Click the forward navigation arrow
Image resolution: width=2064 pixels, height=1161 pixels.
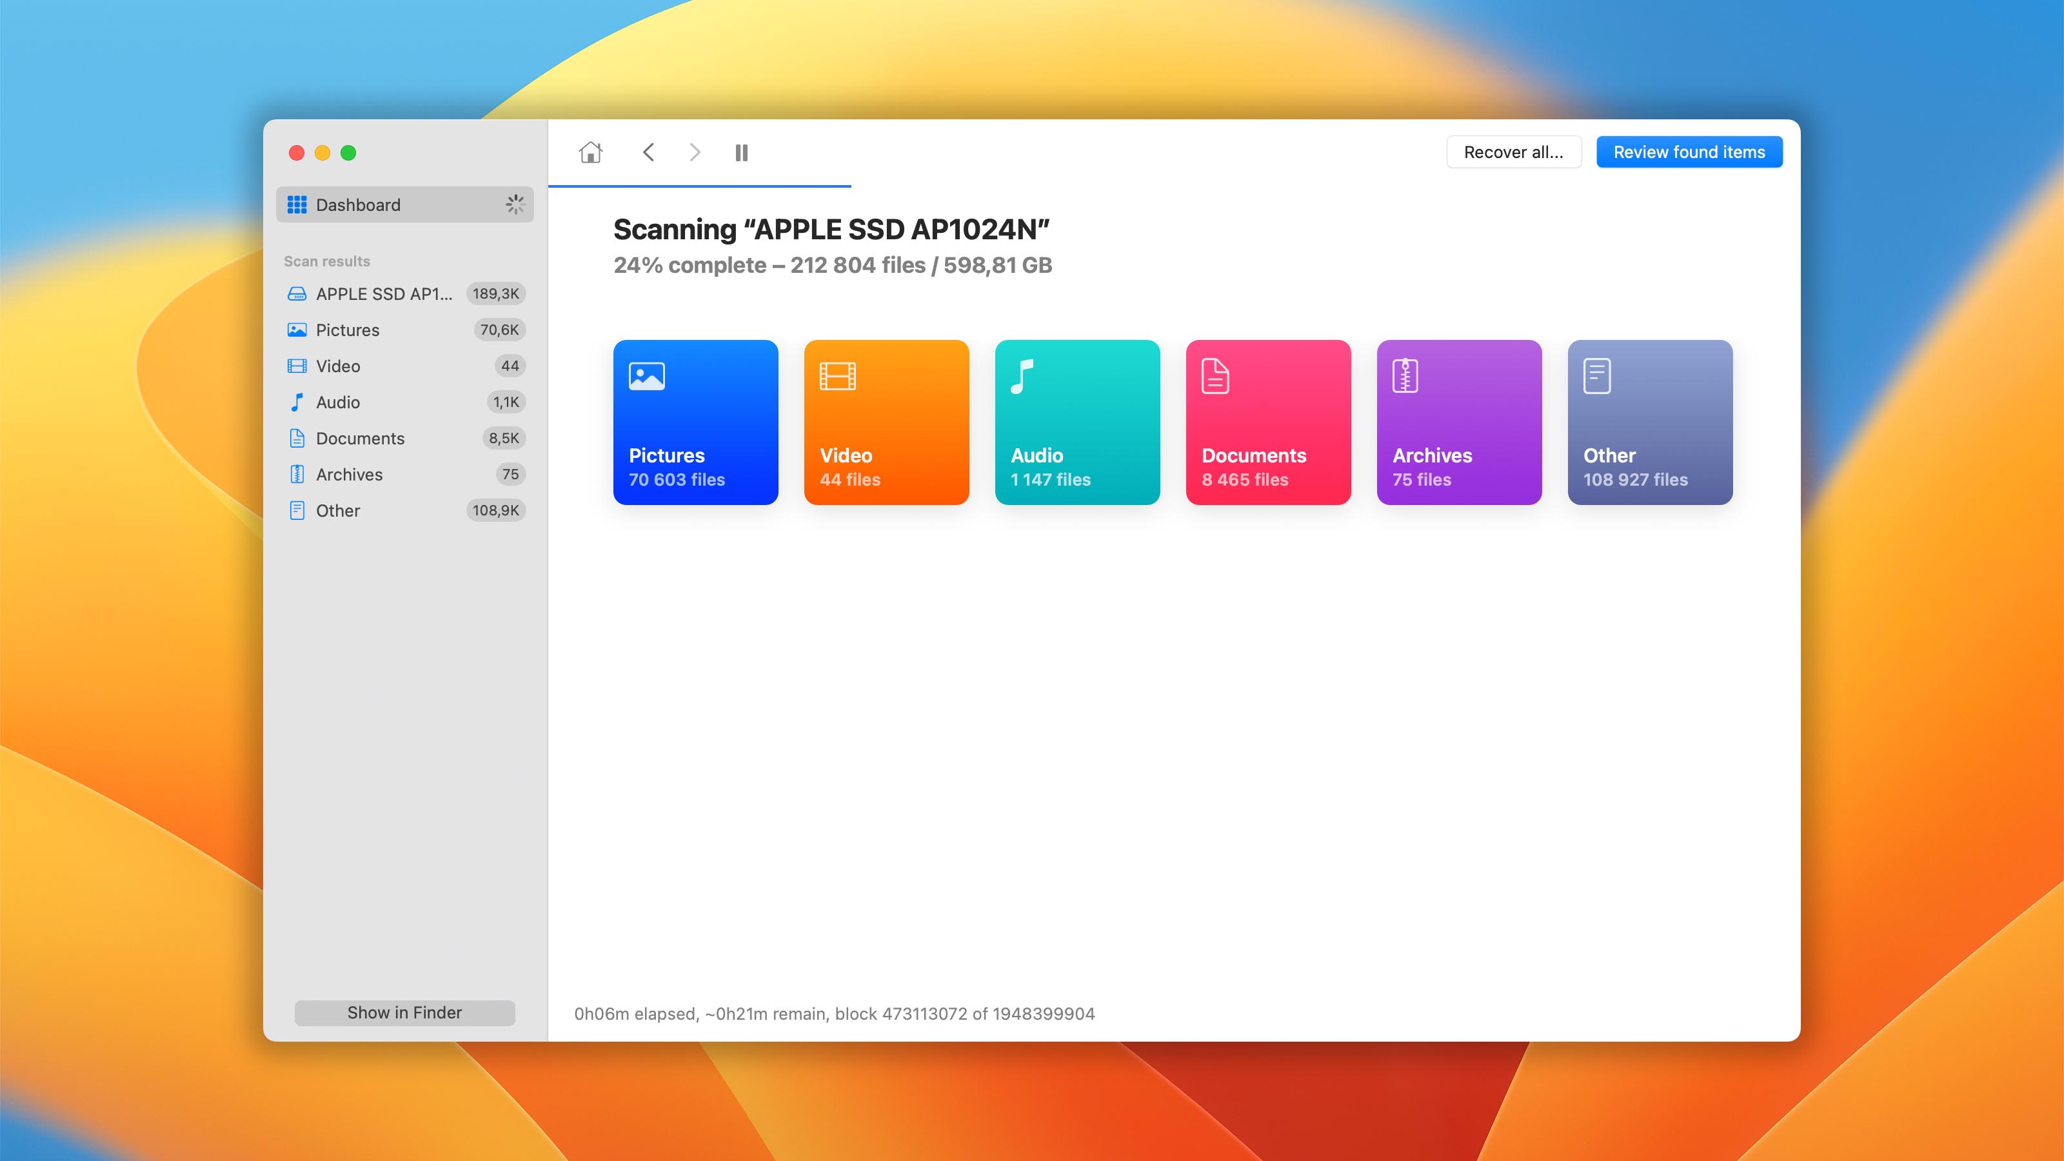point(694,152)
